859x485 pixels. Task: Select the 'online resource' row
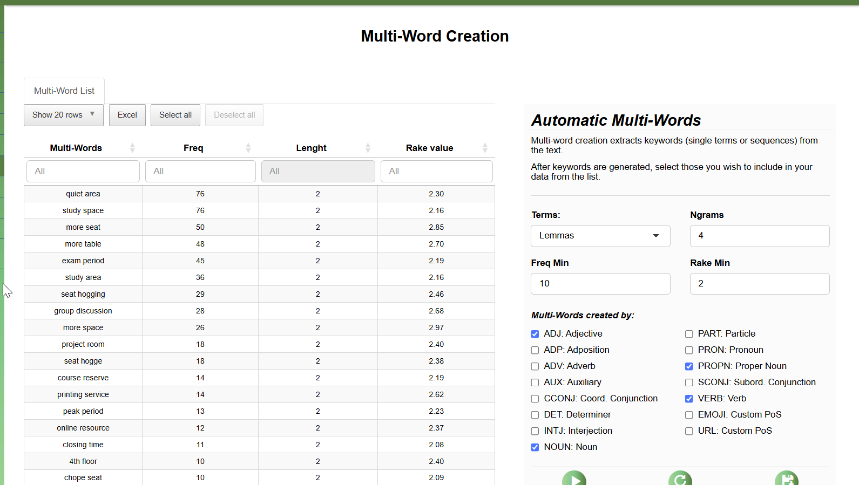[259, 428]
